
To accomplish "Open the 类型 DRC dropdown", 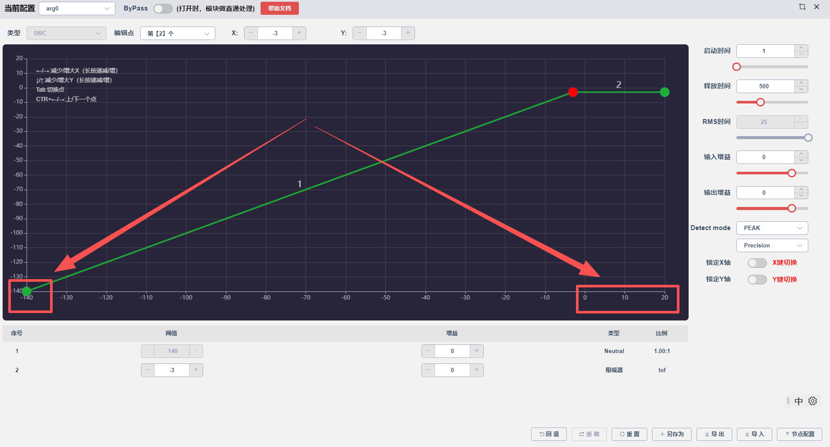I will (67, 33).
